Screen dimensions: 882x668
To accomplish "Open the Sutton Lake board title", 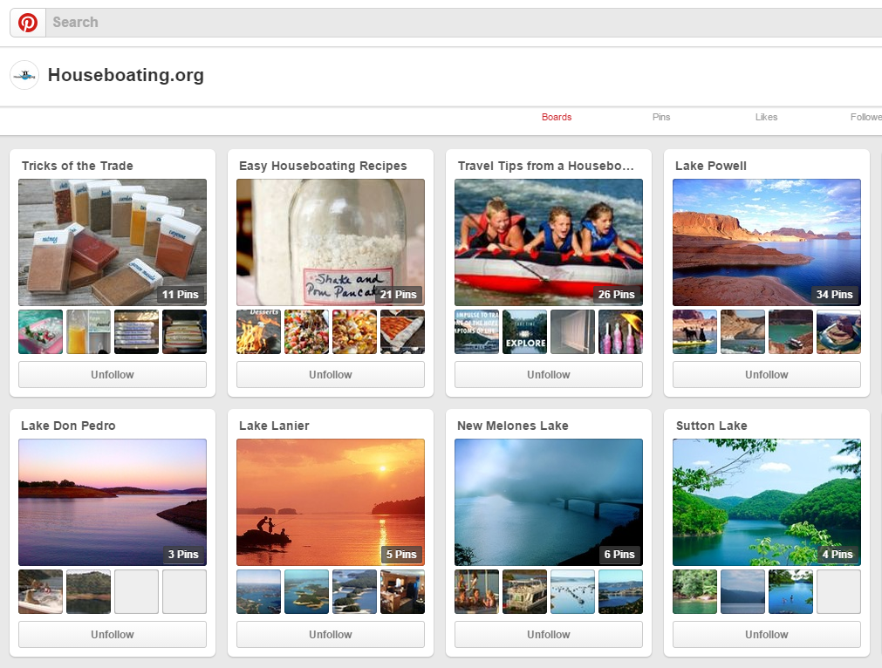I will click(x=712, y=426).
